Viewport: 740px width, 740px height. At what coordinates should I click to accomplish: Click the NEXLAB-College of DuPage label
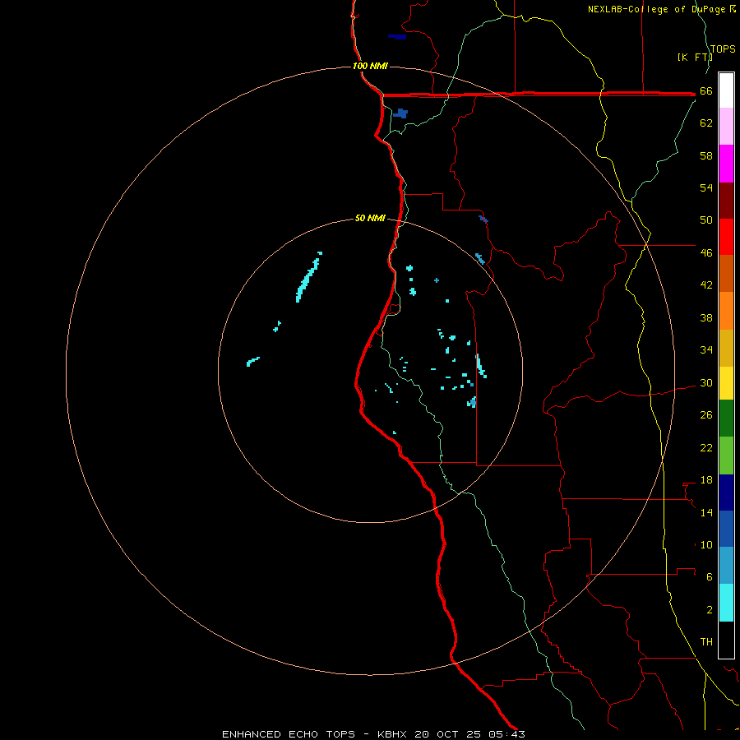pos(658,9)
